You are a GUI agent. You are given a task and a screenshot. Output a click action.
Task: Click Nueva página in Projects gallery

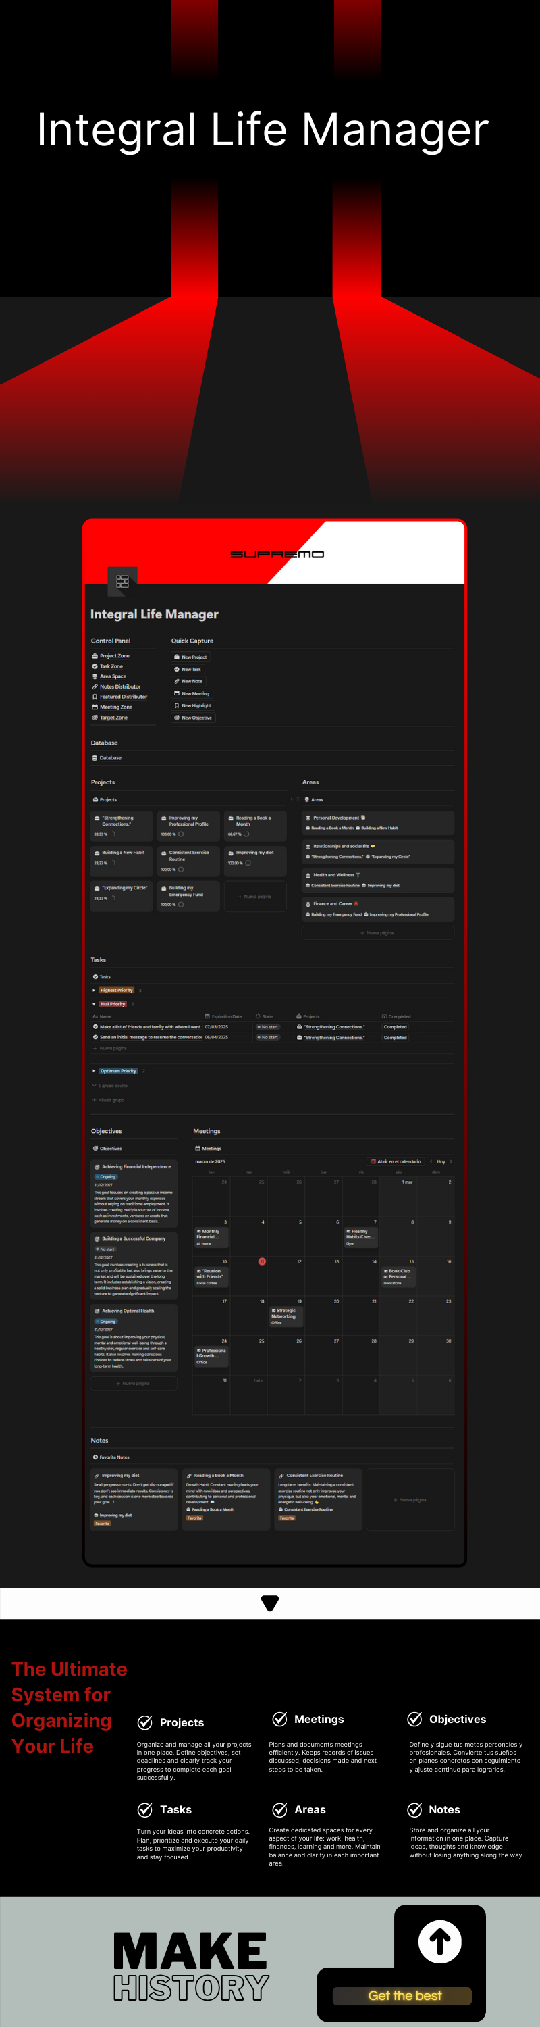(x=255, y=896)
